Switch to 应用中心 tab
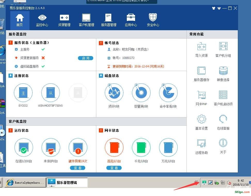This screenshot has width=251, height=196. click(131, 20)
